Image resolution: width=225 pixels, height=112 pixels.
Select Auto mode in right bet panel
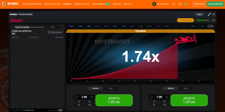click(x=186, y=88)
